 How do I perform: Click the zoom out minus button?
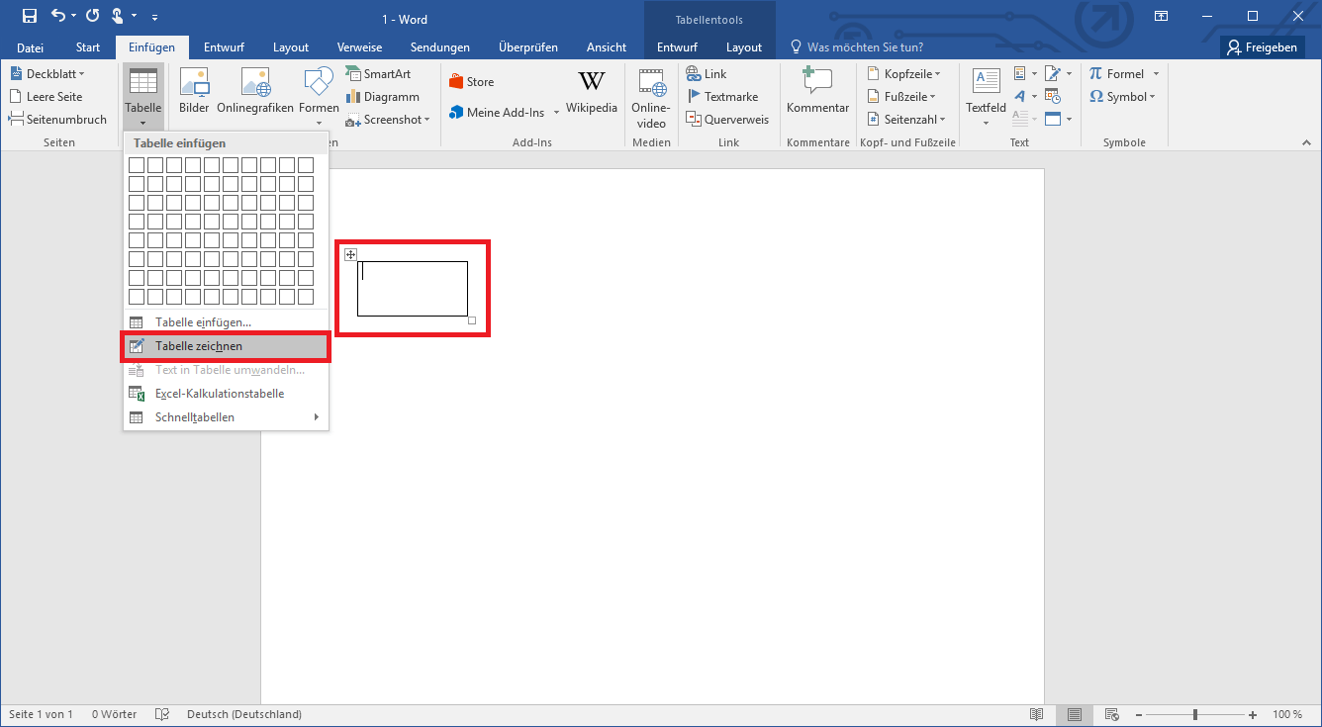pyautogui.click(x=1139, y=714)
